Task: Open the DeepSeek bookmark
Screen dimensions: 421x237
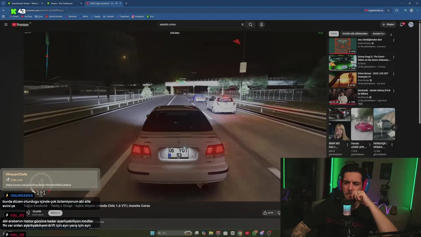Action: coord(123,16)
